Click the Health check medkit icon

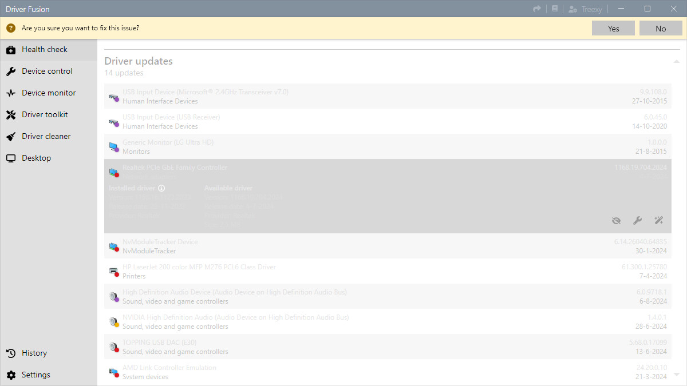click(11, 50)
